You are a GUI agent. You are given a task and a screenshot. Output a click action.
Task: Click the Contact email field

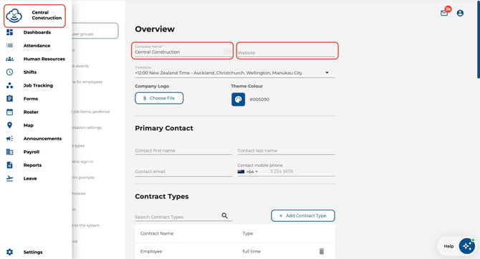point(183,172)
